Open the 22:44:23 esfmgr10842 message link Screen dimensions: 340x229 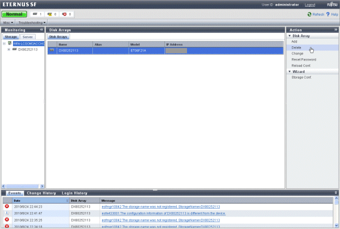(x=161, y=207)
